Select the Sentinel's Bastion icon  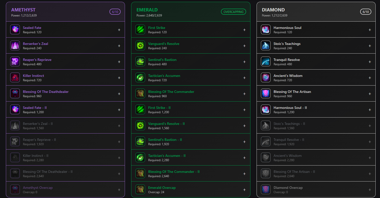click(140, 62)
